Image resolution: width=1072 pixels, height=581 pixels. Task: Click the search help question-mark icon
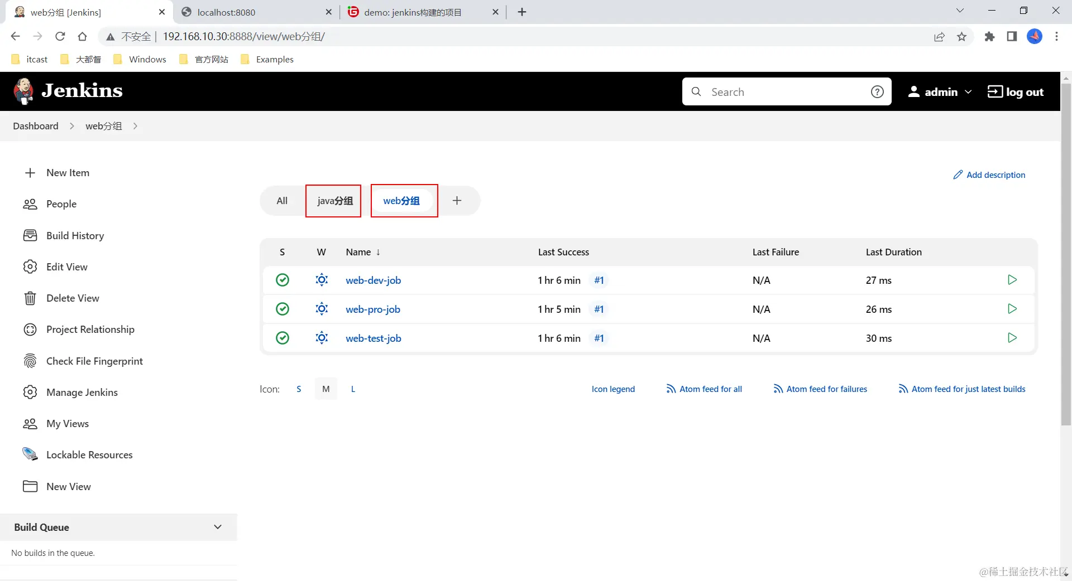877,92
